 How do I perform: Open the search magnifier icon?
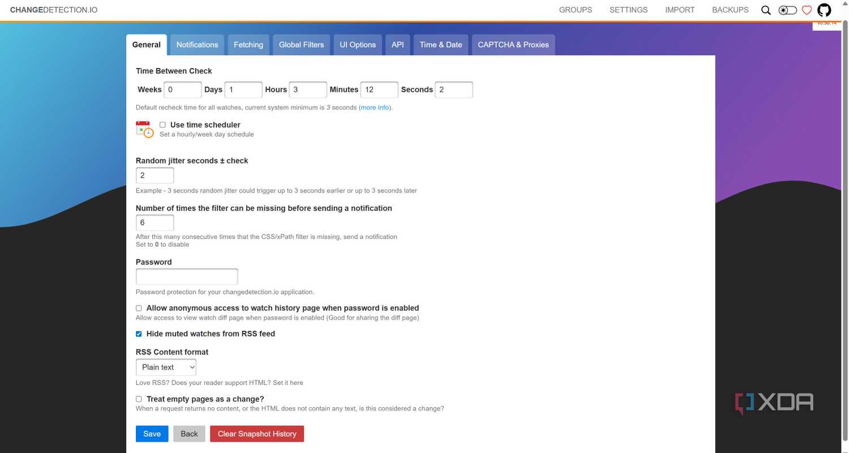click(766, 10)
